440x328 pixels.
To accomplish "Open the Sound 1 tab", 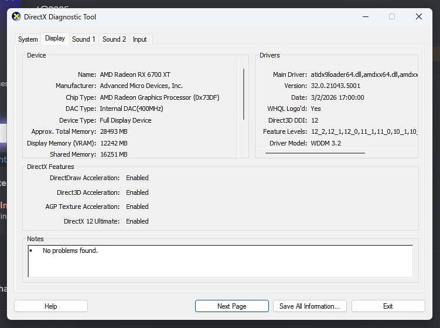I will pos(84,39).
